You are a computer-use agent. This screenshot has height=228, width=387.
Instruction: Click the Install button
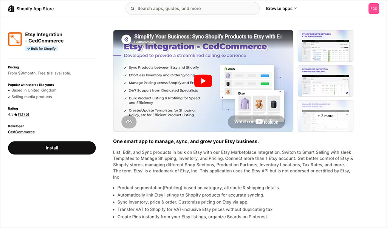(52, 148)
